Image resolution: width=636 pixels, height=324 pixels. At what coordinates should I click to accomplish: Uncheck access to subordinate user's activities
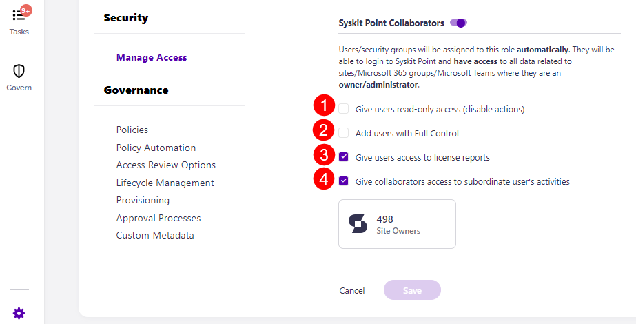pyautogui.click(x=344, y=181)
